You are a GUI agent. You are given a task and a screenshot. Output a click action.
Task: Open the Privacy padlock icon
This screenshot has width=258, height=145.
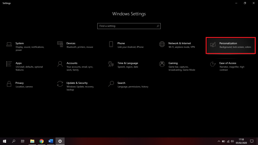tap(9, 84)
